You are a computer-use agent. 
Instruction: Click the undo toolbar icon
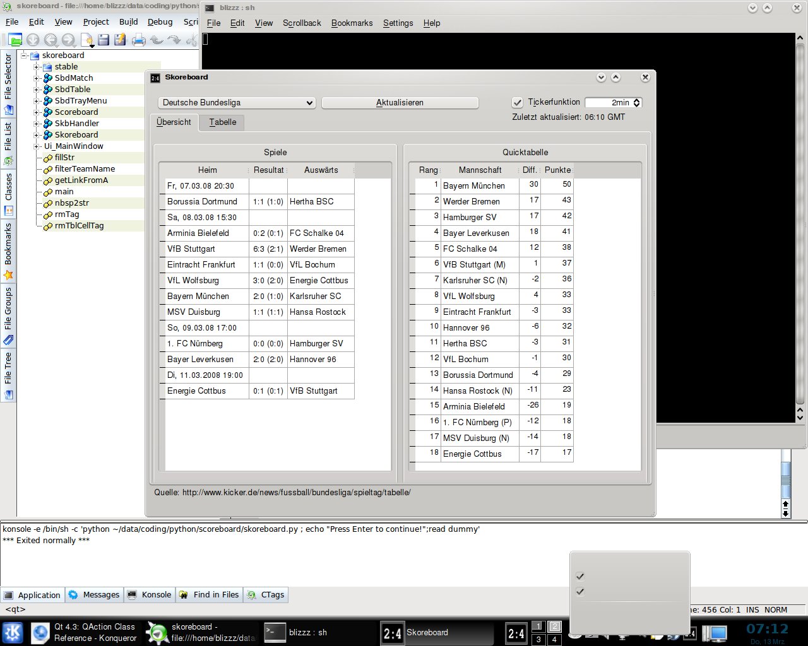[157, 40]
